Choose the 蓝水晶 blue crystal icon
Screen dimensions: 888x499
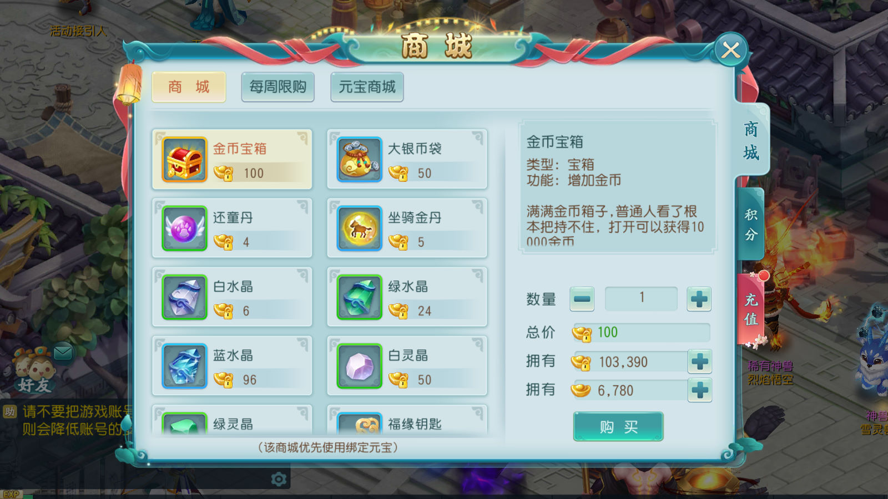[x=184, y=366]
